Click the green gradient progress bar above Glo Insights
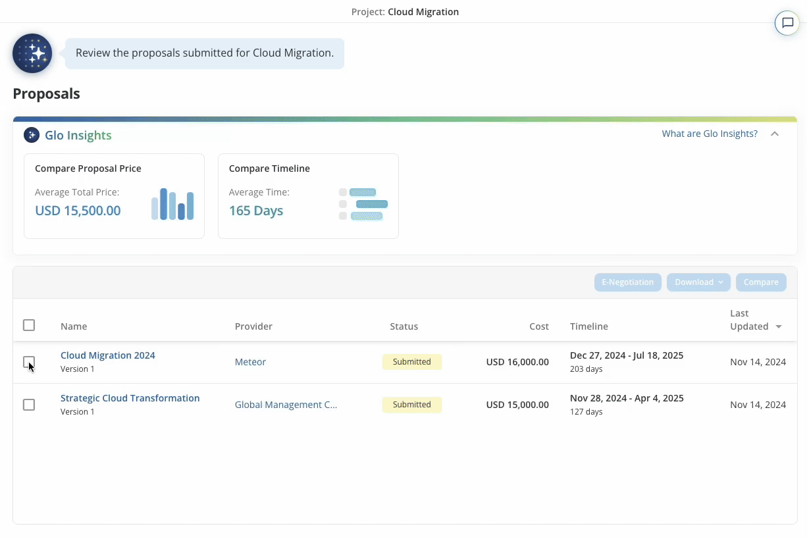This screenshot has height=537, width=807. tap(405, 118)
